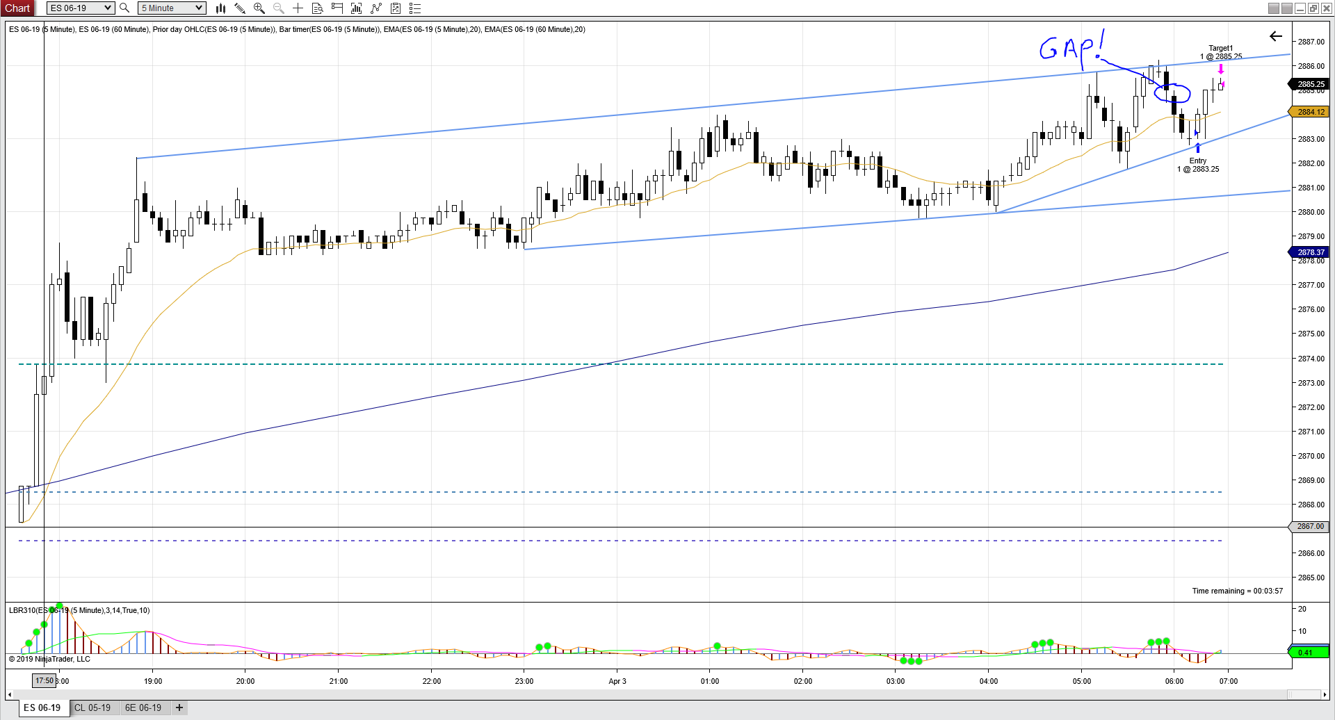Open the candlestick bar style selector
The height and width of the screenshot is (720, 1335).
click(x=220, y=8)
